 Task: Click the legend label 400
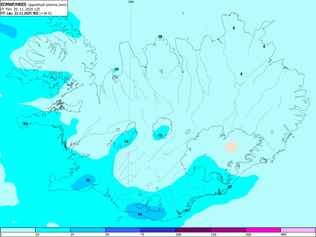[283, 234]
